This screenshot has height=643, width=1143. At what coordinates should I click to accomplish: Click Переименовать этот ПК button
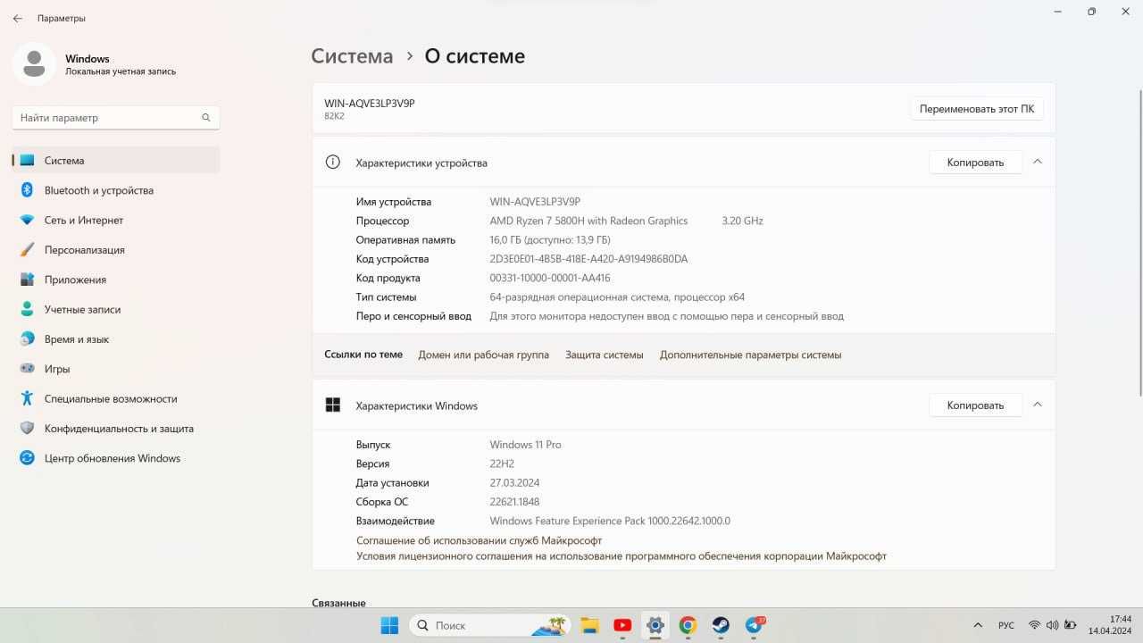coord(977,109)
